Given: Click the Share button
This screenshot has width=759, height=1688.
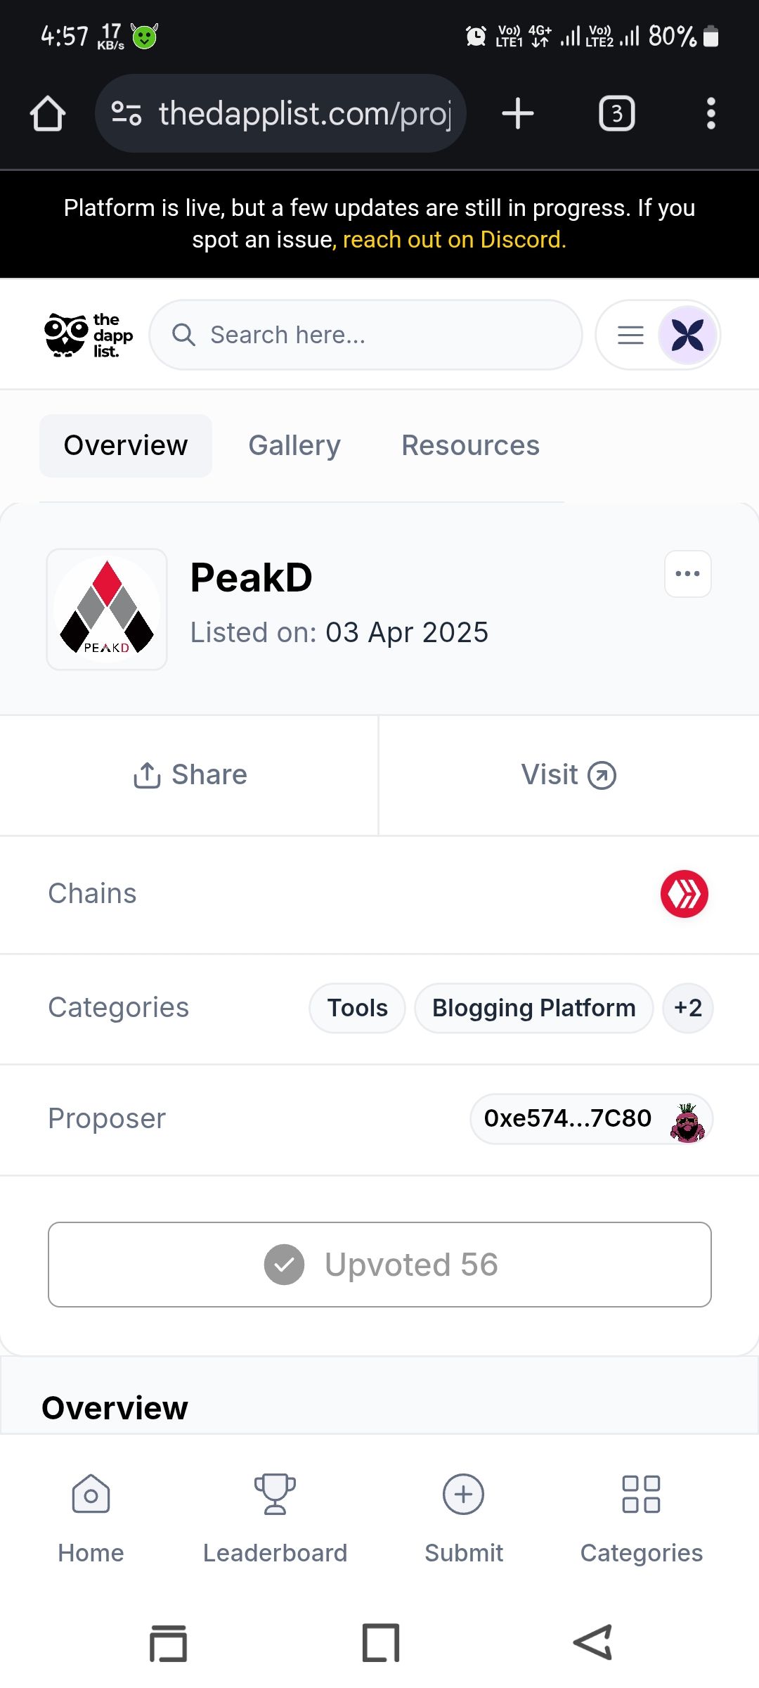Looking at the screenshot, I should [x=190, y=775].
